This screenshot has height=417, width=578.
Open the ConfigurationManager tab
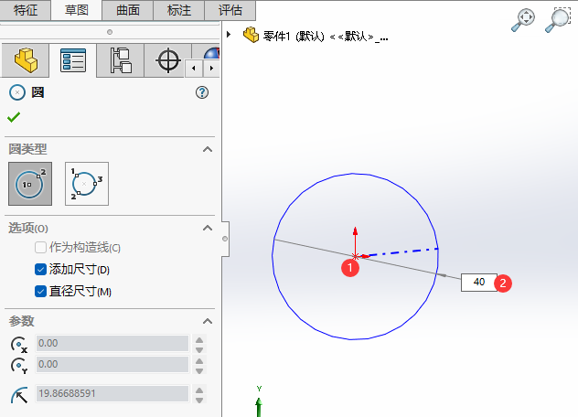tap(121, 60)
